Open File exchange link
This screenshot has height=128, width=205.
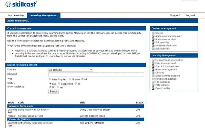point(163,82)
